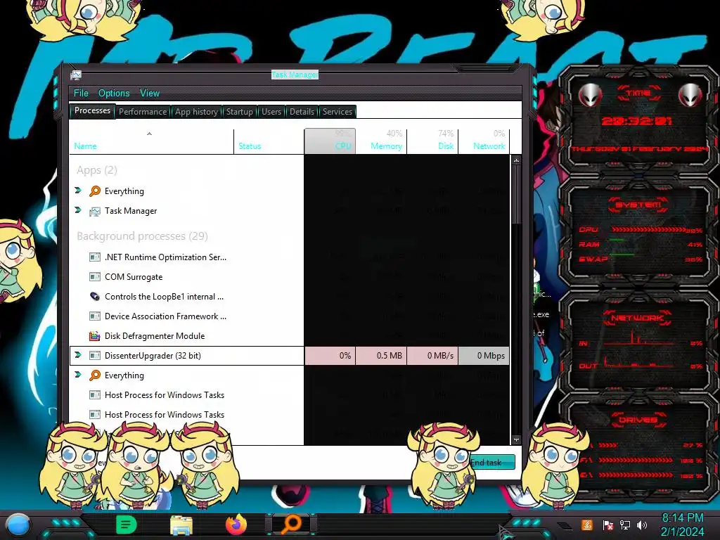Switch to the App history tab
This screenshot has height=540, width=720.
[x=197, y=112]
